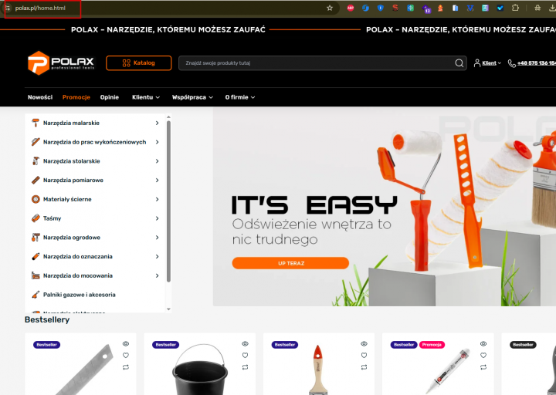
Task: Open the Katalog button
Action: [x=139, y=63]
